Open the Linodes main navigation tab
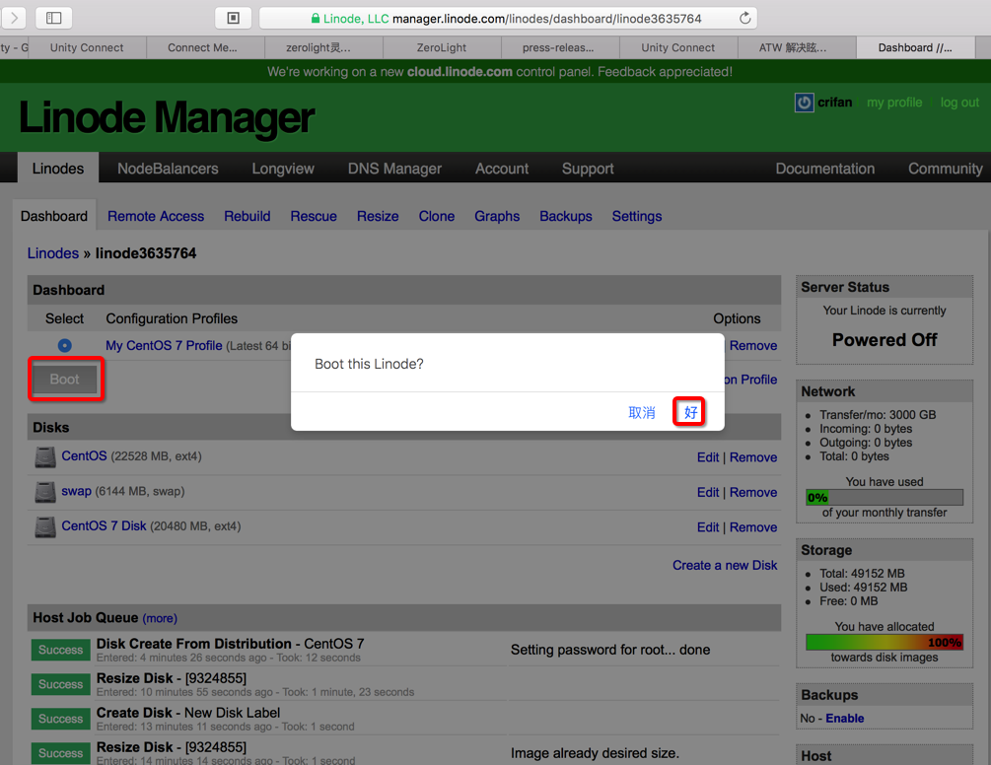This screenshot has width=991, height=765. [58, 168]
